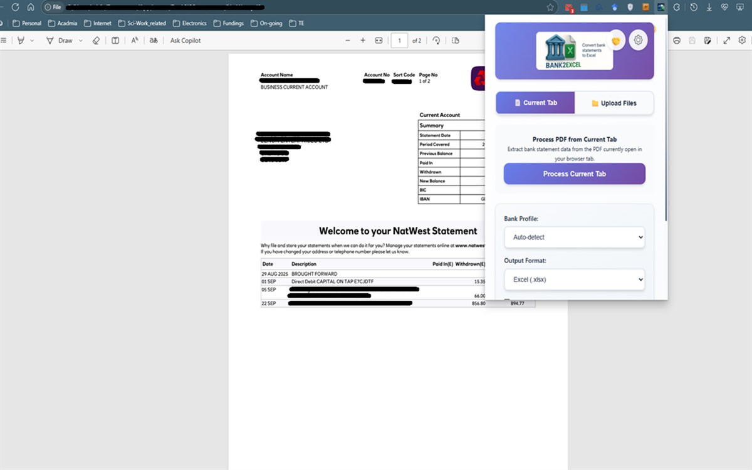Open browser History clock icon

coord(694,8)
